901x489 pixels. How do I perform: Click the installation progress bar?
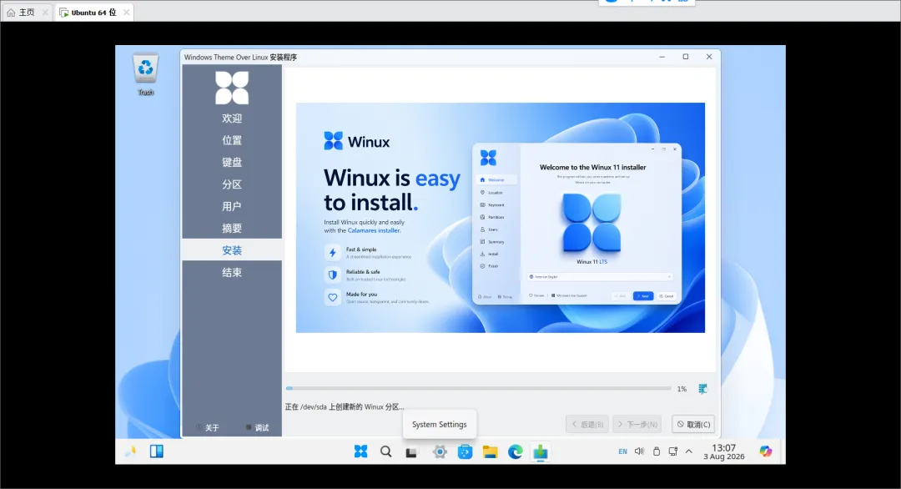pos(478,388)
